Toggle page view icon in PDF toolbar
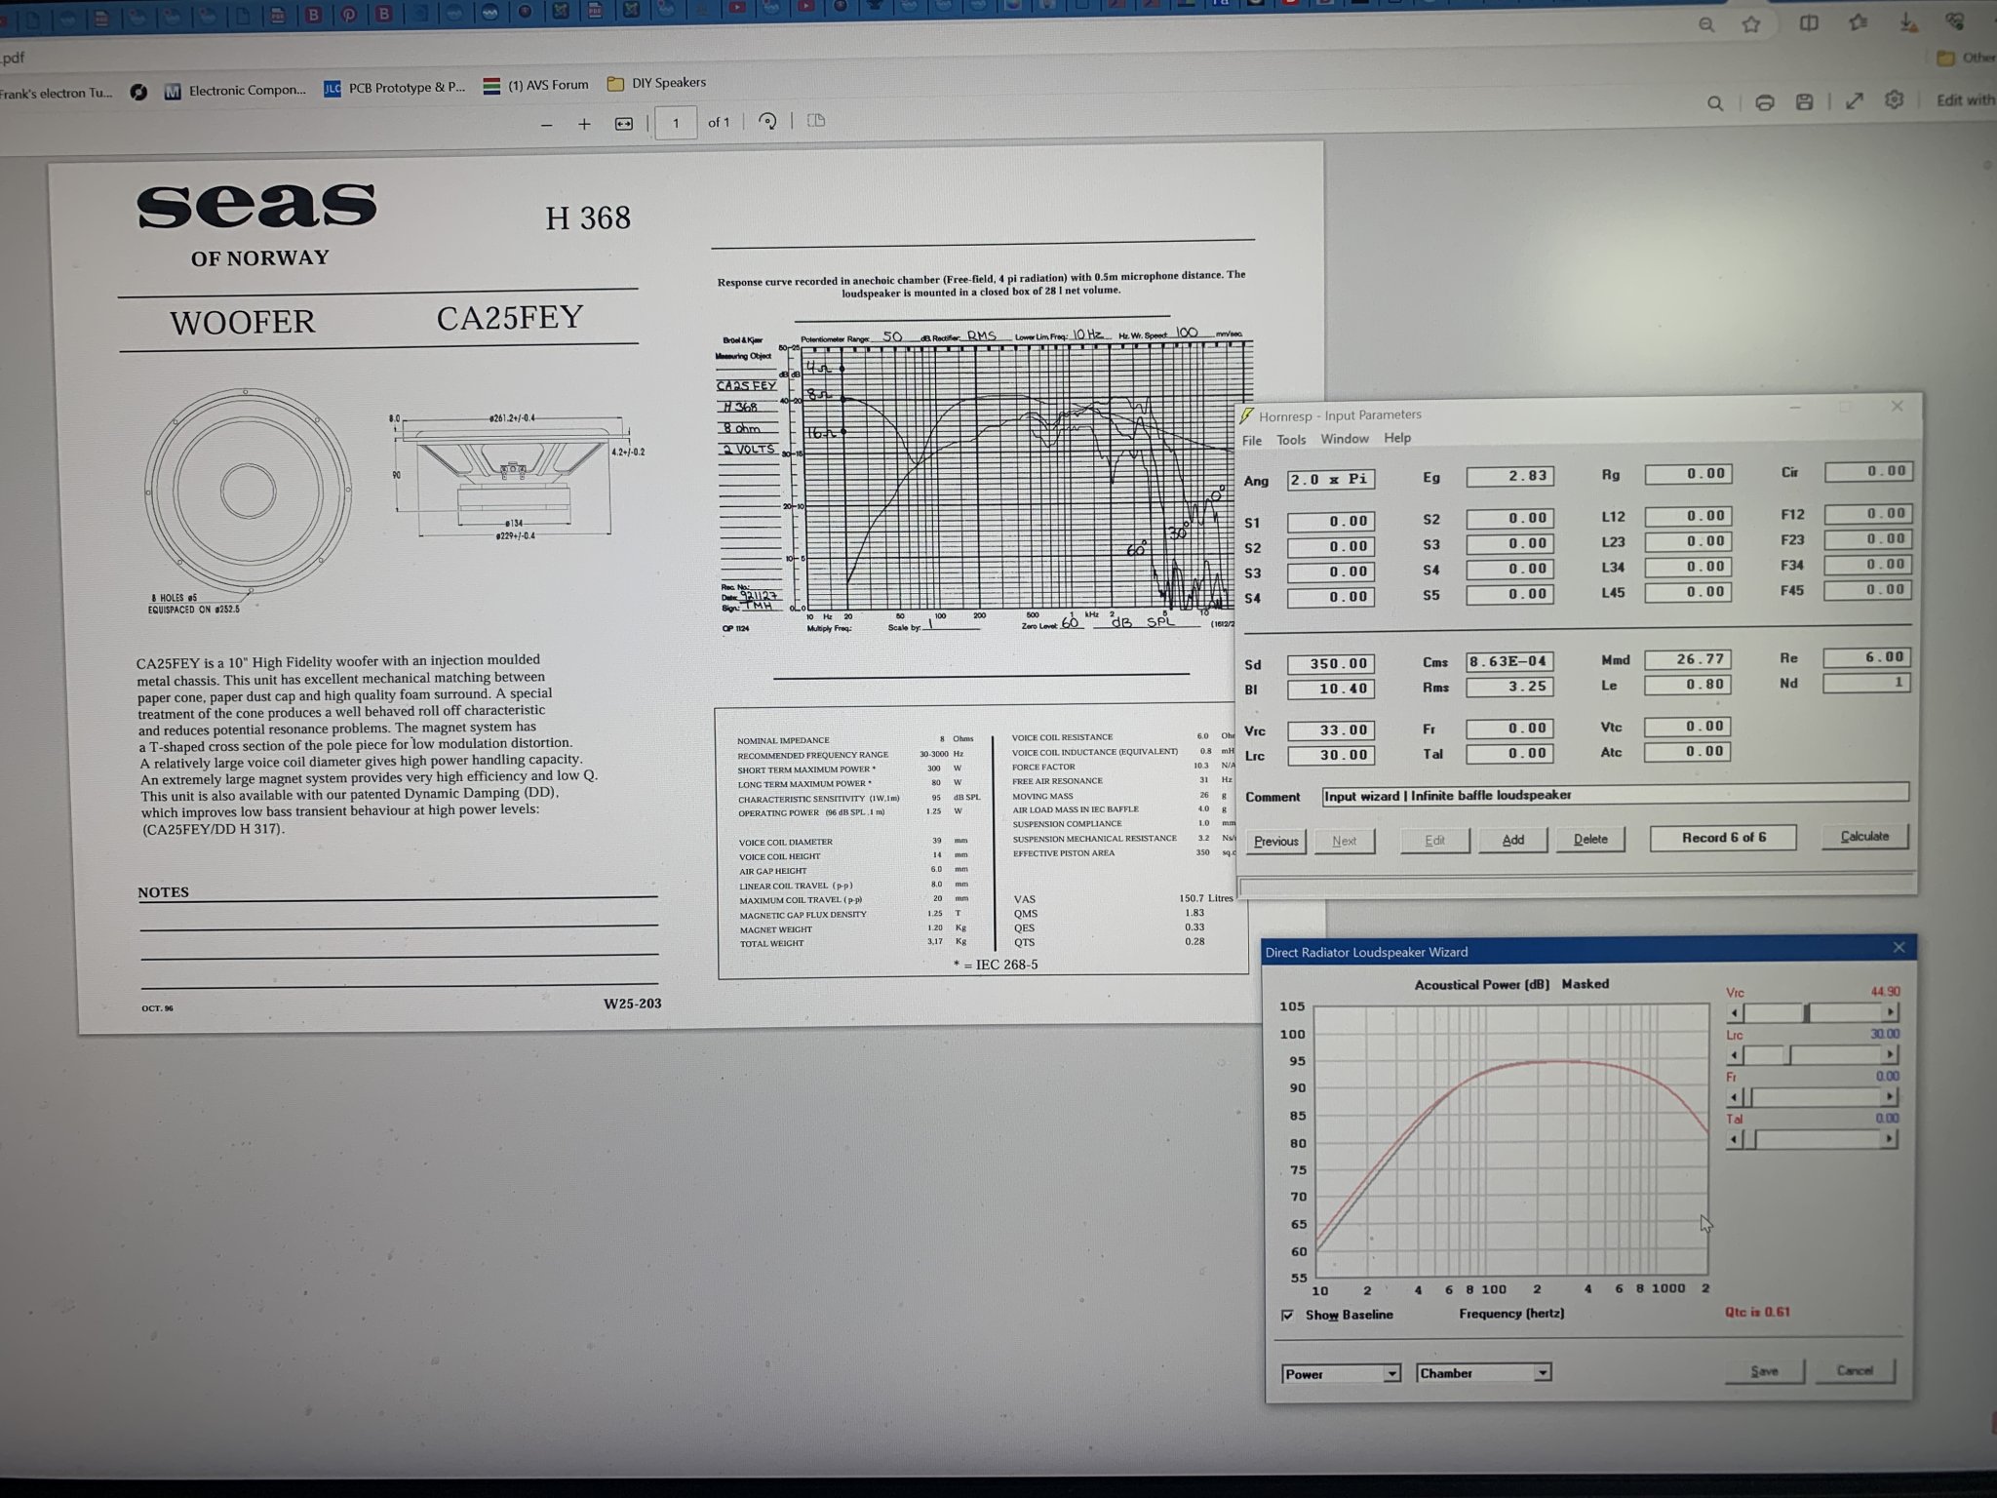Screen dimensions: 1997x1498 coord(817,121)
